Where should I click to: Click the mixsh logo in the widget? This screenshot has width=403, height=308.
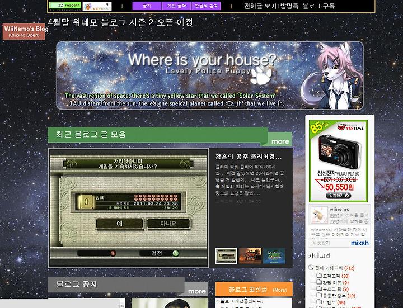point(359,243)
